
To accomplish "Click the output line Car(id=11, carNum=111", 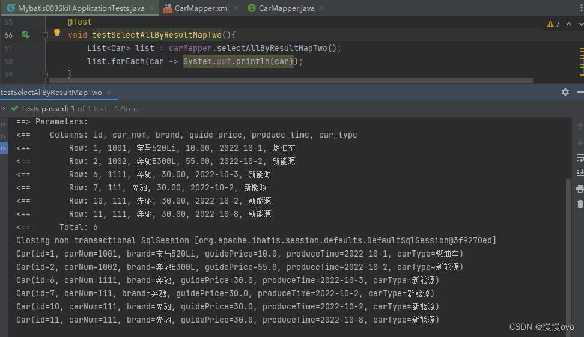I will 228,320.
